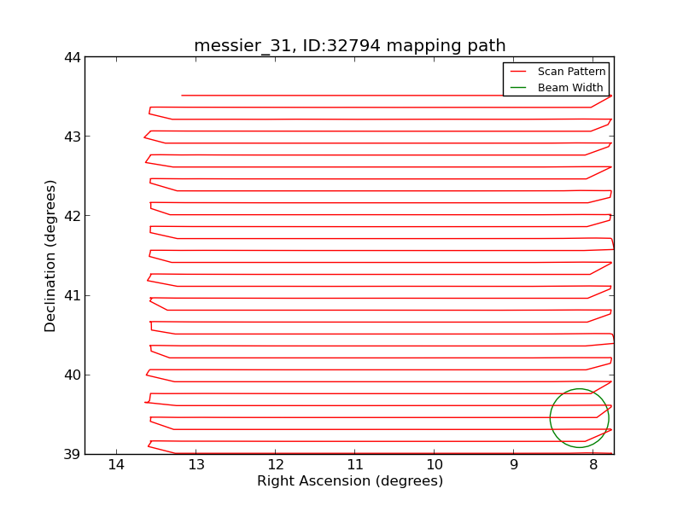Click the 11 tick label on right ascension axis
Screen dimensions: 683x512
(354, 465)
